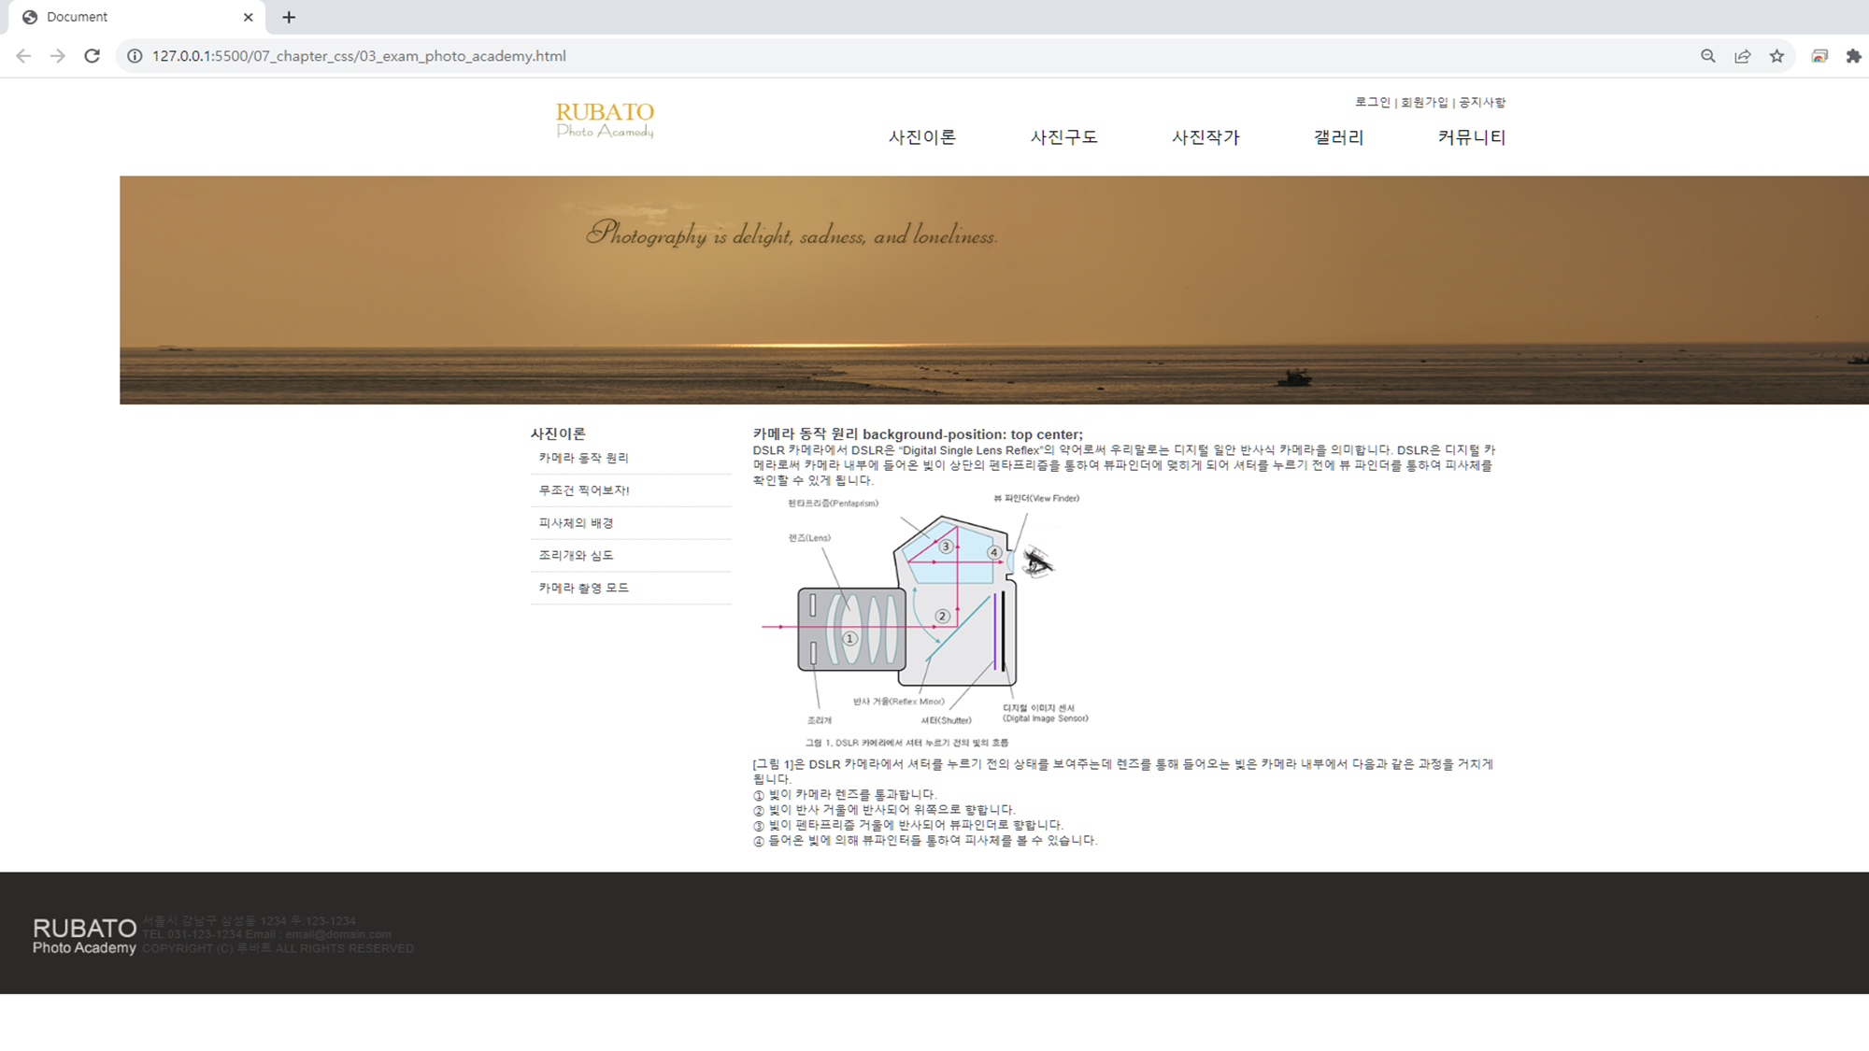This screenshot has width=1869, height=1051.
Task: Reload the page with refresh icon
Action: (92, 56)
